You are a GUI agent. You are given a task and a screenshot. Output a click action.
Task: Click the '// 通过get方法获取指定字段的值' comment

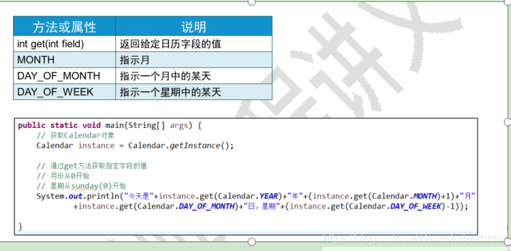pyautogui.click(x=91, y=166)
